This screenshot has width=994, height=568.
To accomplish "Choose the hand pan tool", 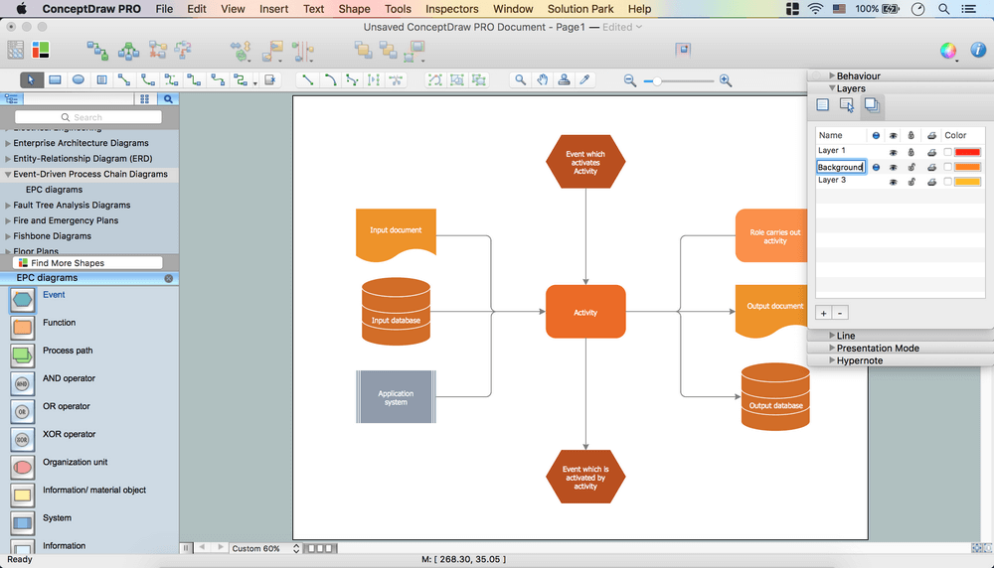I will point(543,79).
